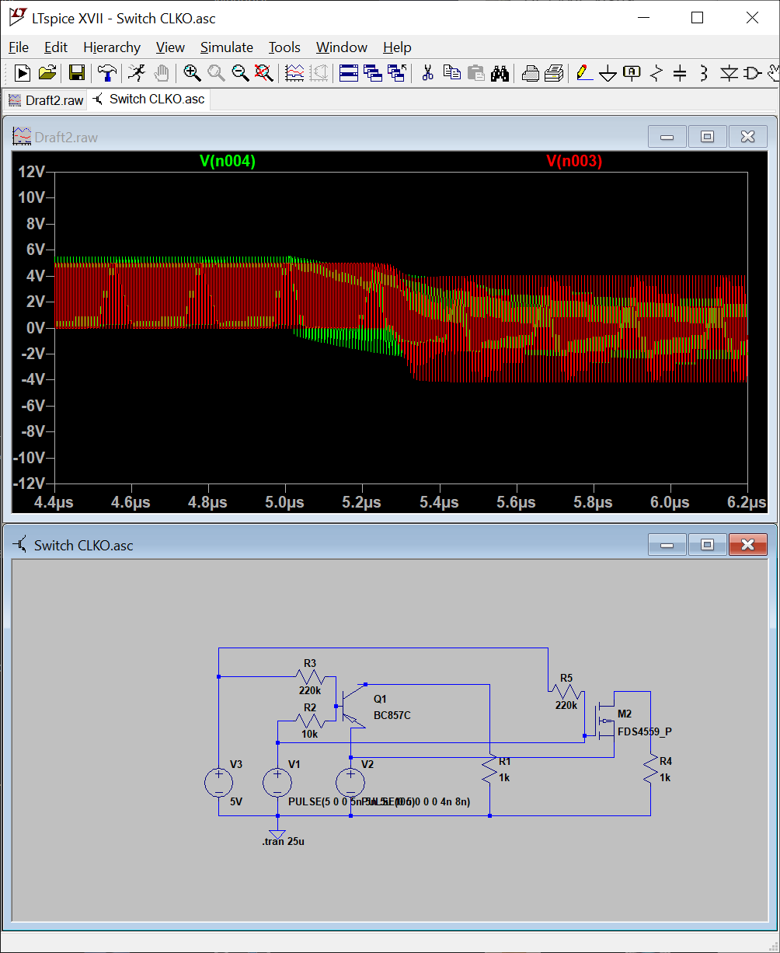This screenshot has height=953, width=780.
Task: Select the Pan magnifier tool
Action: (216, 73)
